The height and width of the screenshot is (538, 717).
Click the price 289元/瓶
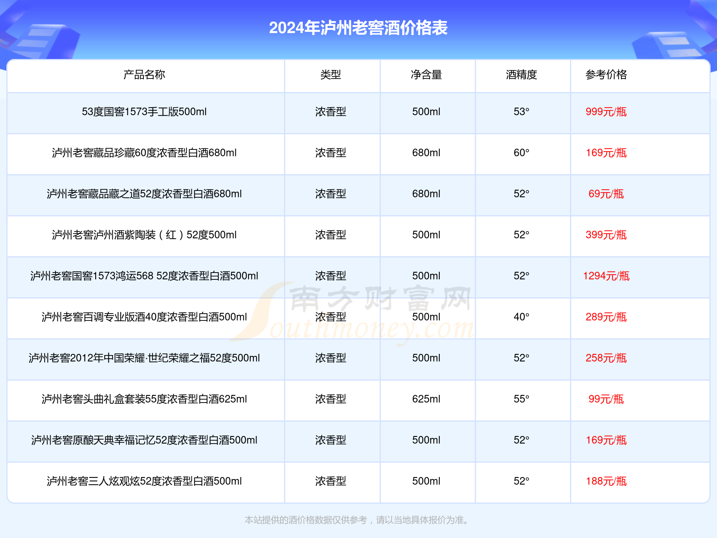coord(606,317)
